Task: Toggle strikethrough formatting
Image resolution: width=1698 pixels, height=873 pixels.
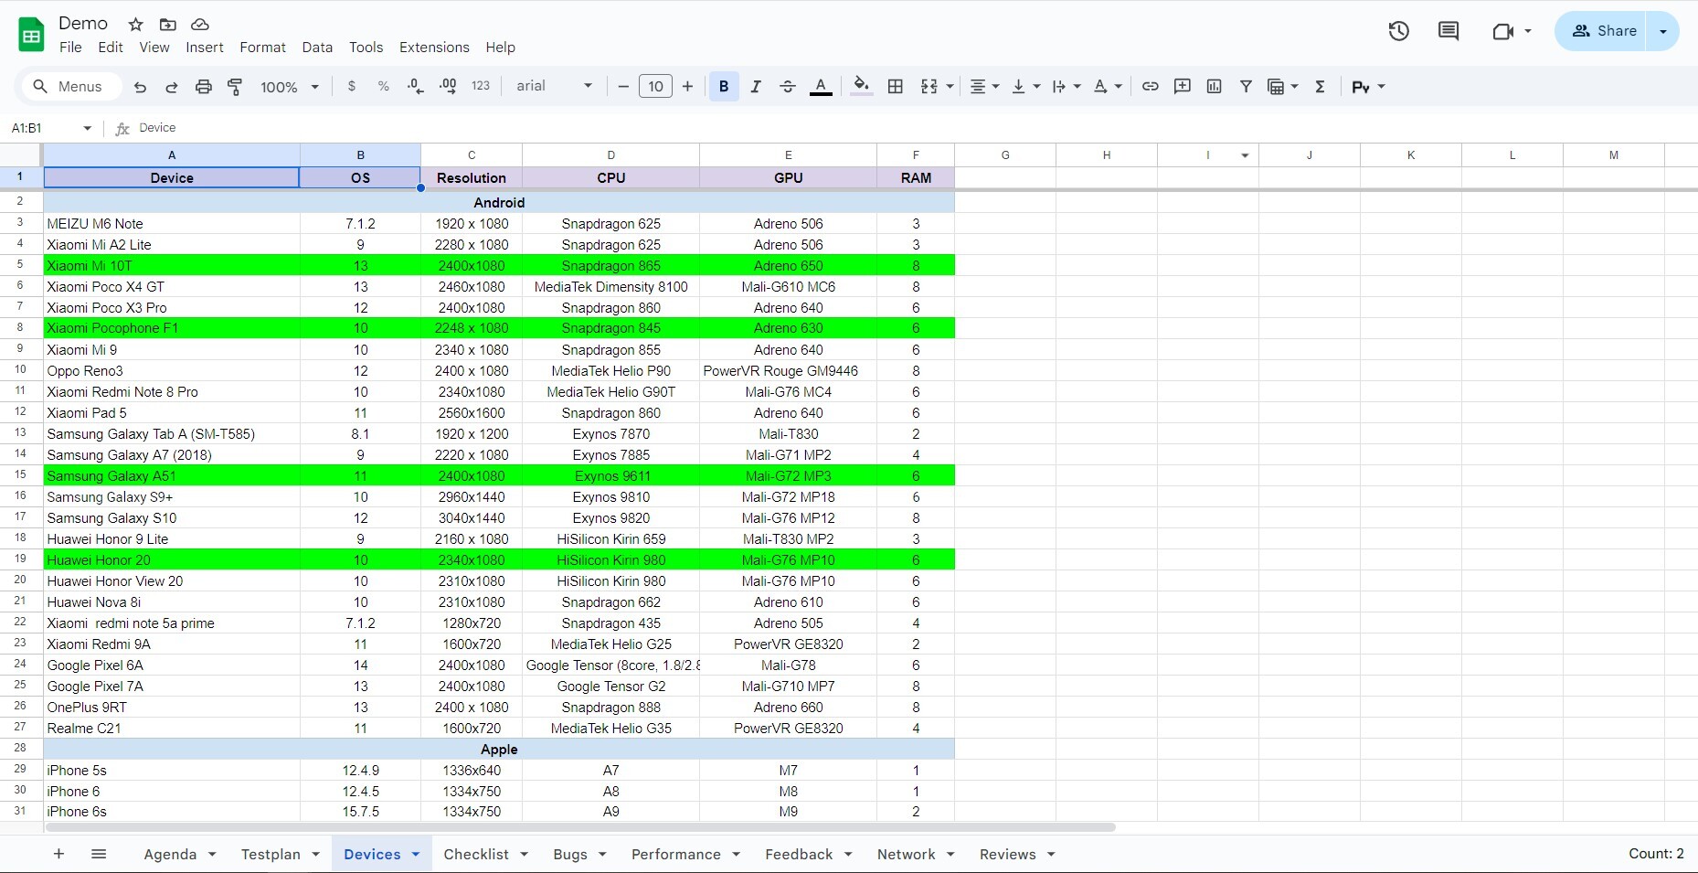Action: [x=788, y=87]
